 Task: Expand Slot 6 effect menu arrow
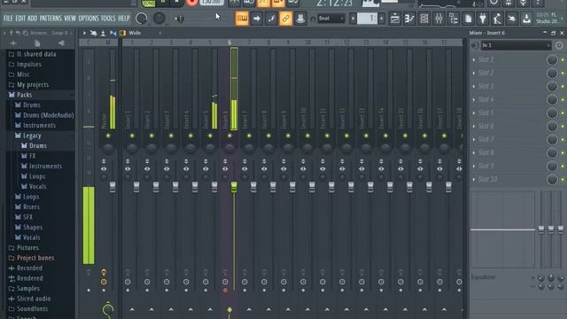474,126
